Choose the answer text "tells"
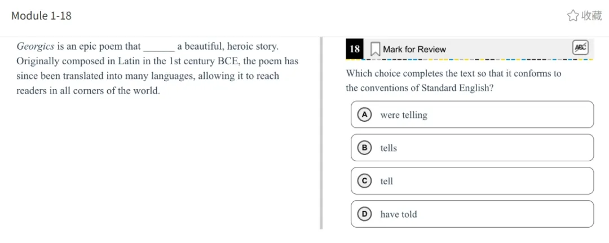Screen dimensions: 609x243 tap(389, 148)
